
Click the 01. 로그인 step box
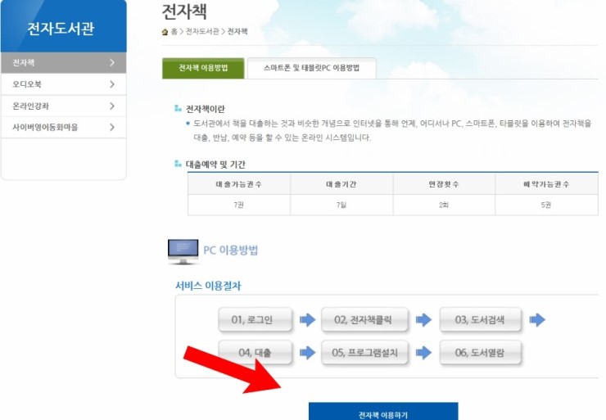(256, 320)
